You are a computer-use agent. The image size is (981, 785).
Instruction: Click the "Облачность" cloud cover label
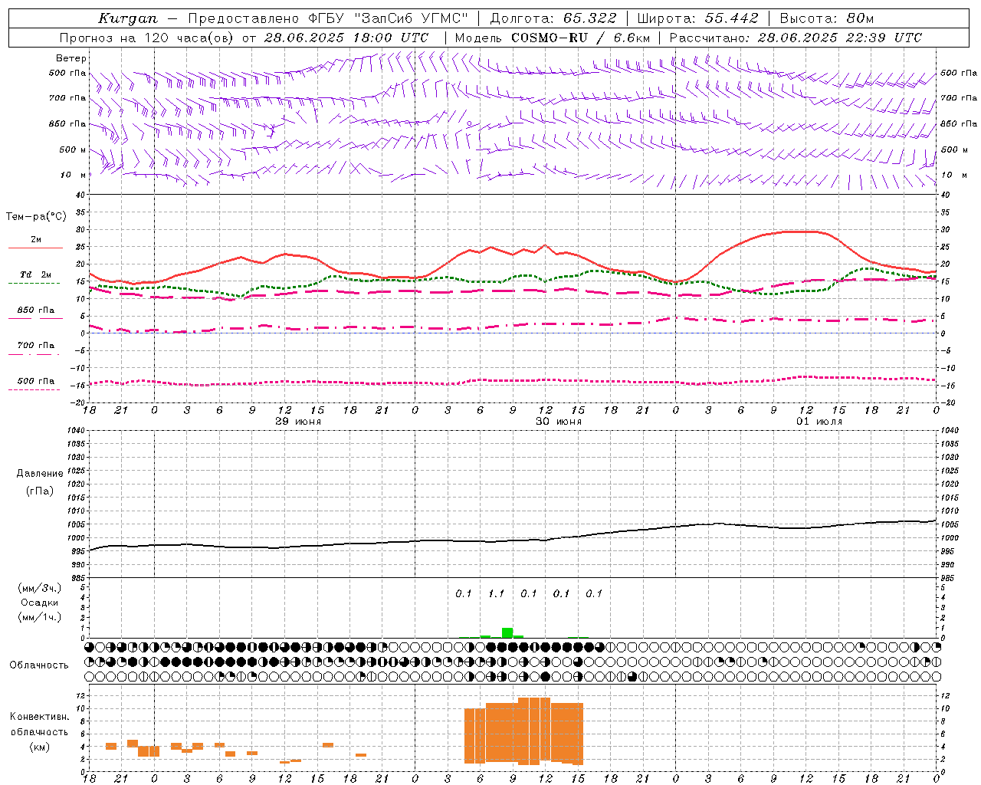[39, 665]
